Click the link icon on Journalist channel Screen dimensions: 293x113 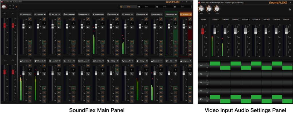[44, 19]
